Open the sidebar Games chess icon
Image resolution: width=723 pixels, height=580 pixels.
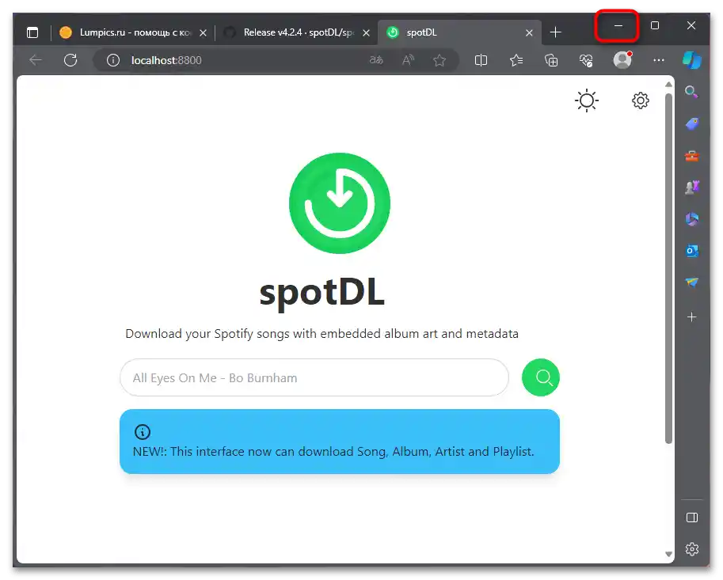pos(691,187)
